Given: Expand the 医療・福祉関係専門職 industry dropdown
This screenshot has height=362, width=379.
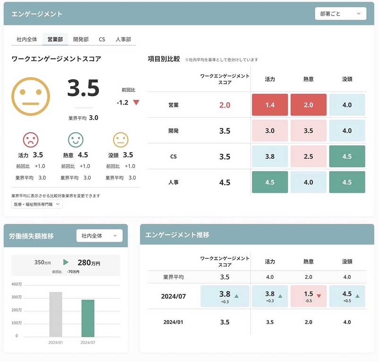Looking at the screenshot, I should pyautogui.click(x=37, y=204).
